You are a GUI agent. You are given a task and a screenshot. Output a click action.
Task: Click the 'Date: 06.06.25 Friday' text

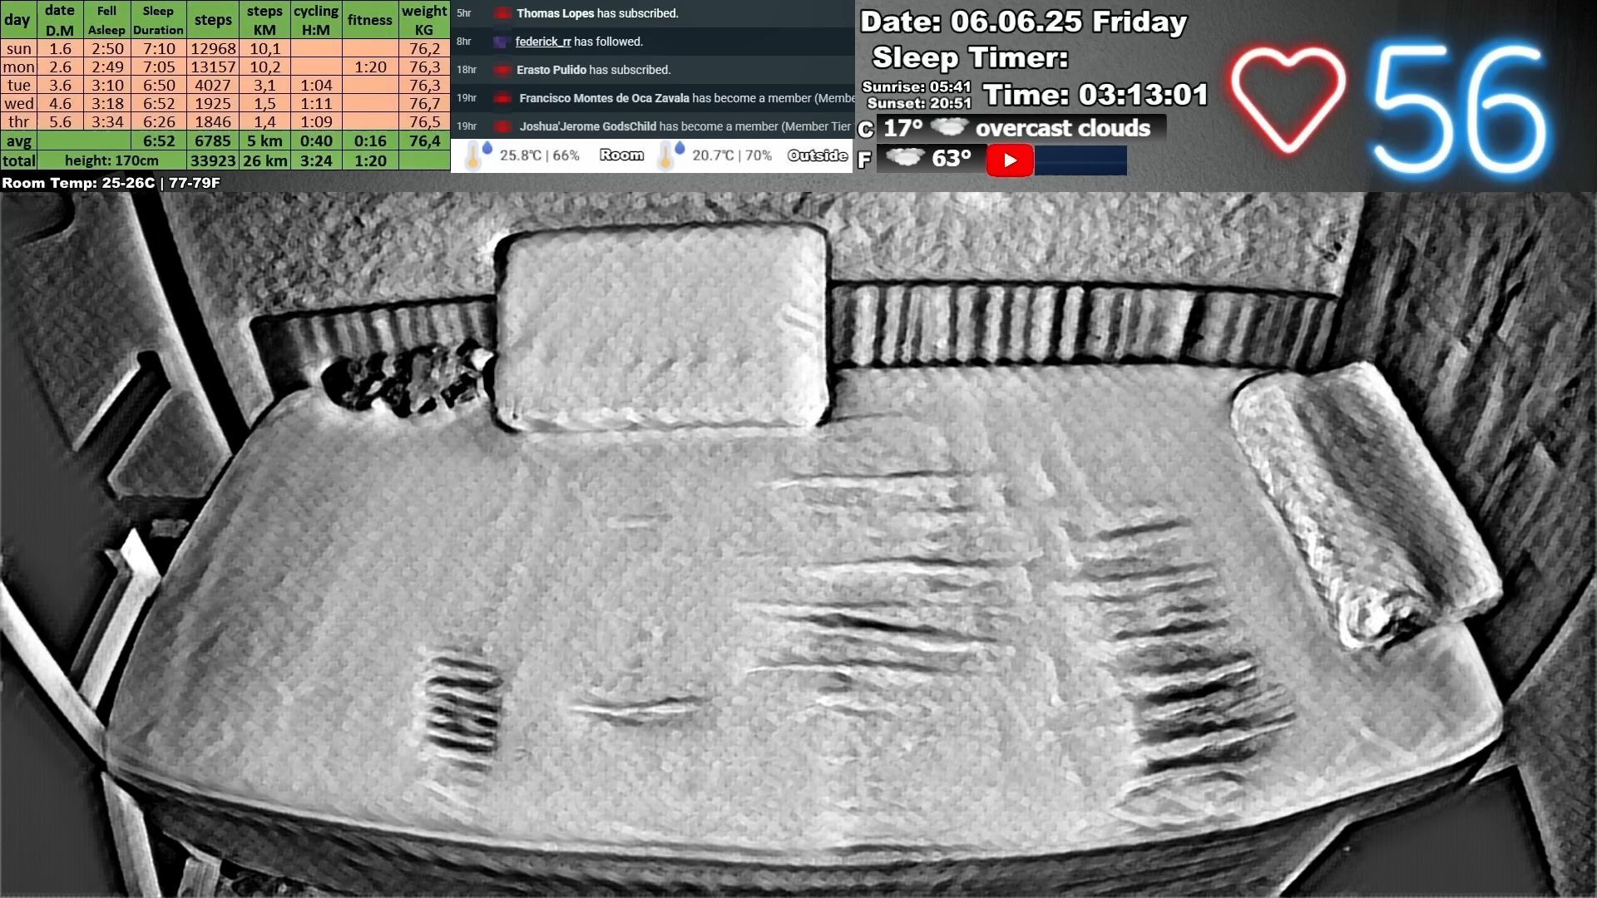coord(1024,22)
